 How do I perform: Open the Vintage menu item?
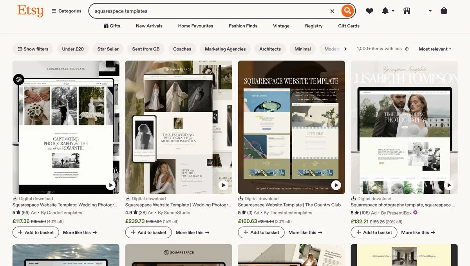pos(281,26)
